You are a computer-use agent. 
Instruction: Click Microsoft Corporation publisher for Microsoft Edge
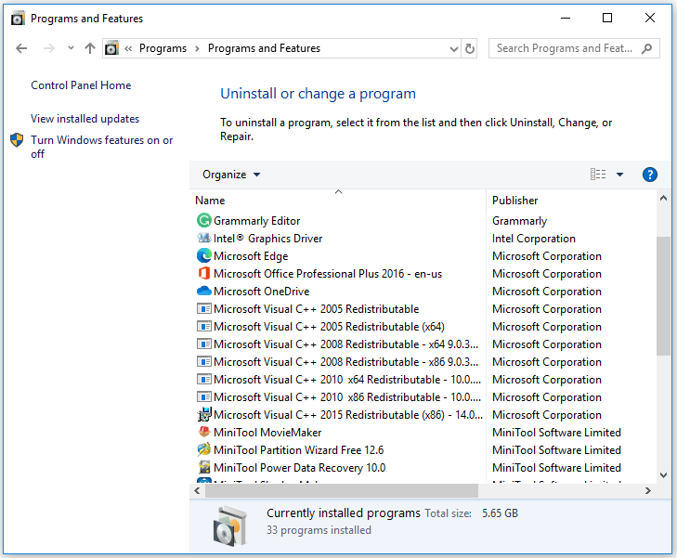pyautogui.click(x=547, y=256)
